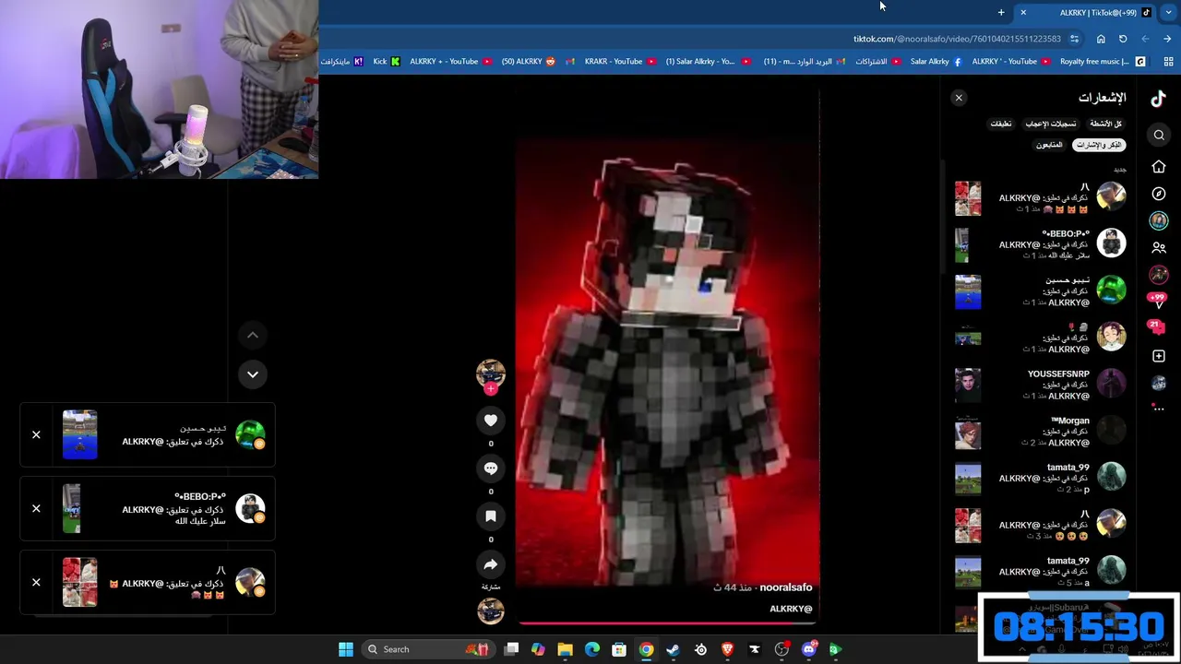
Task: Dismiss the BEBO:P popup notification
Action: [36, 508]
